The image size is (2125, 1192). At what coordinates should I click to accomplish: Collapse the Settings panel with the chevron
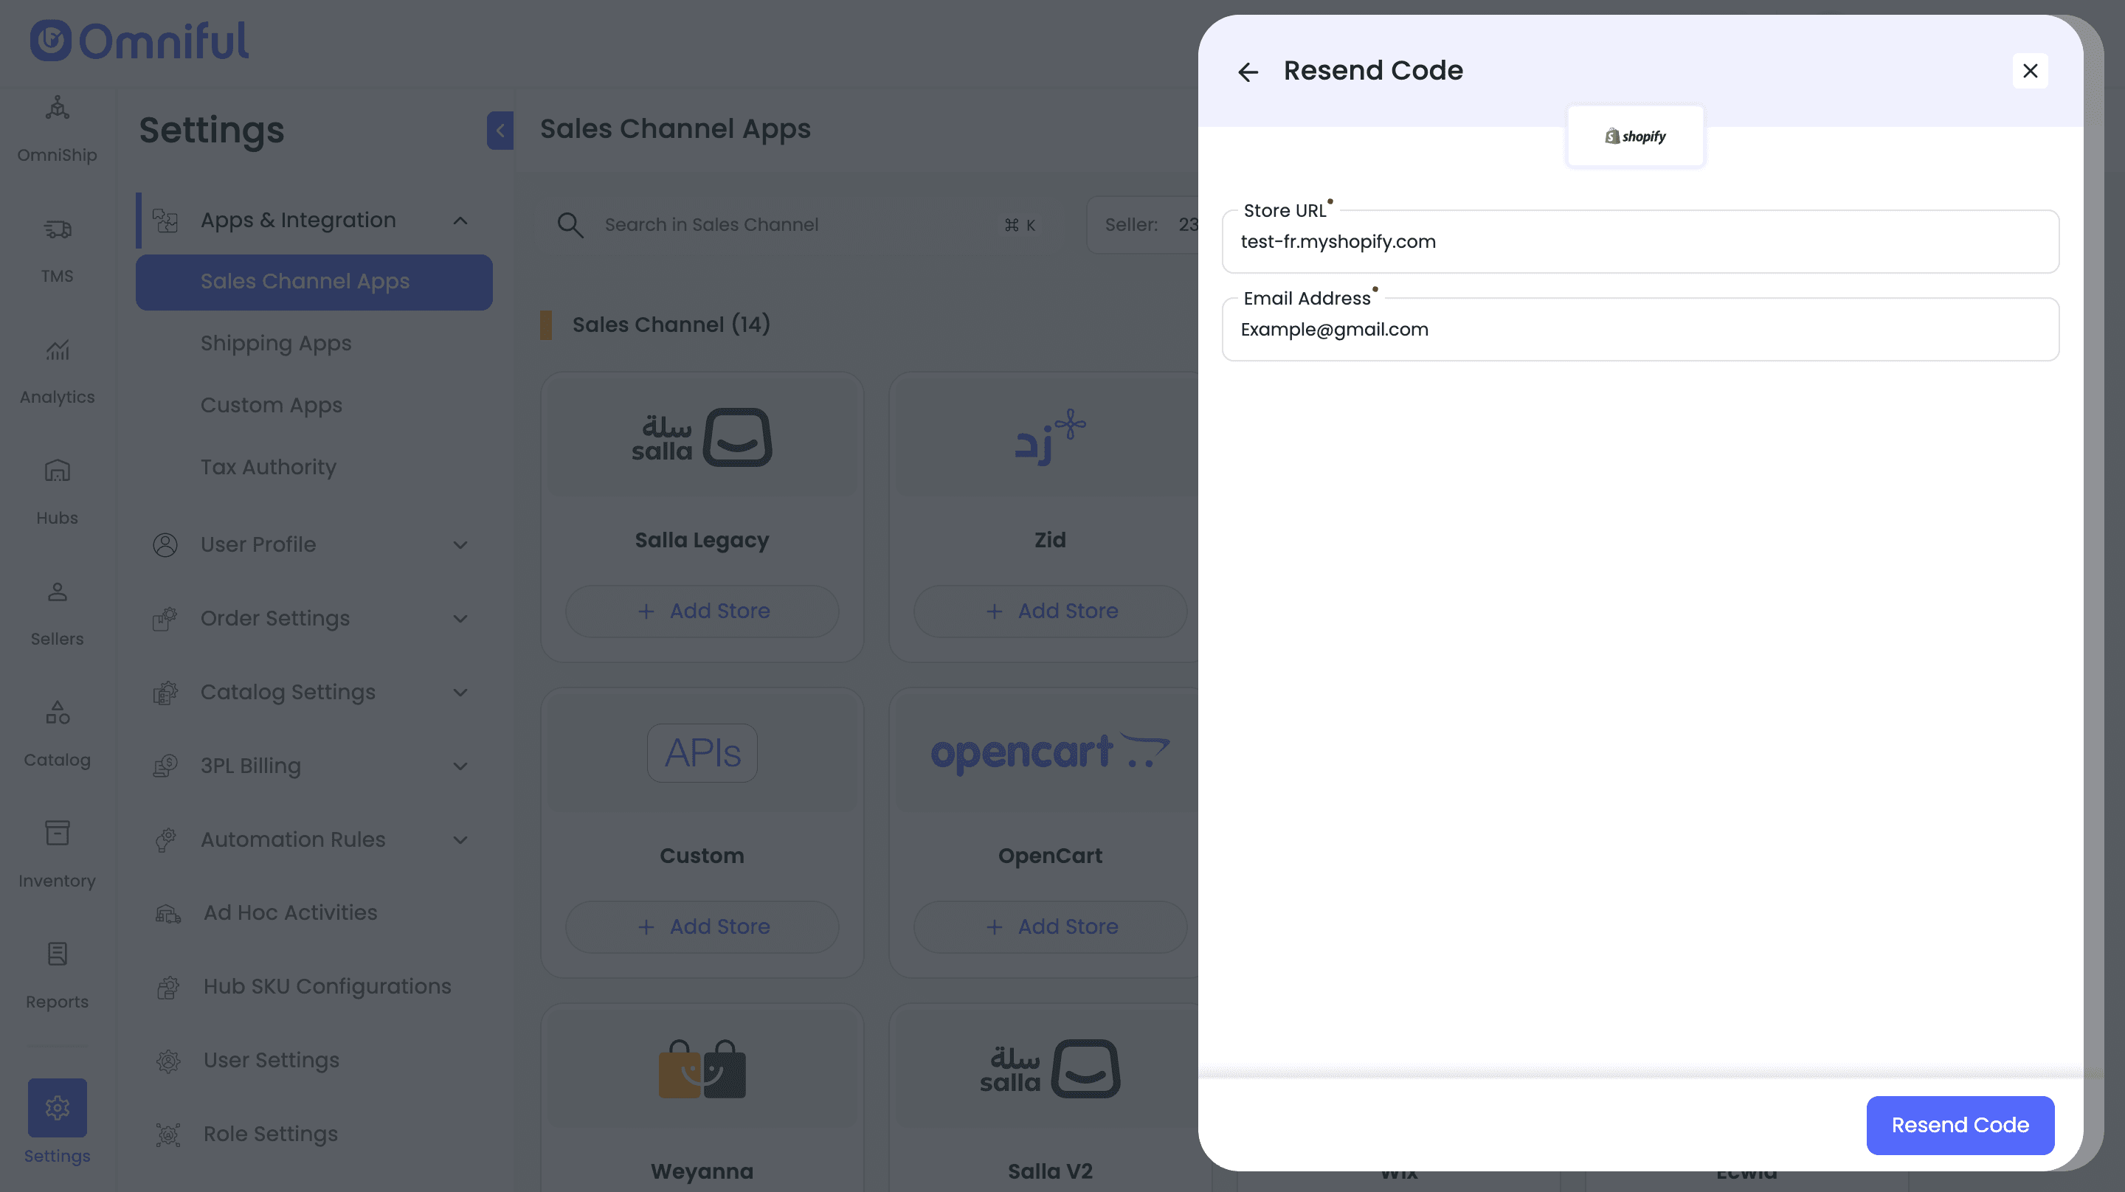(x=500, y=131)
